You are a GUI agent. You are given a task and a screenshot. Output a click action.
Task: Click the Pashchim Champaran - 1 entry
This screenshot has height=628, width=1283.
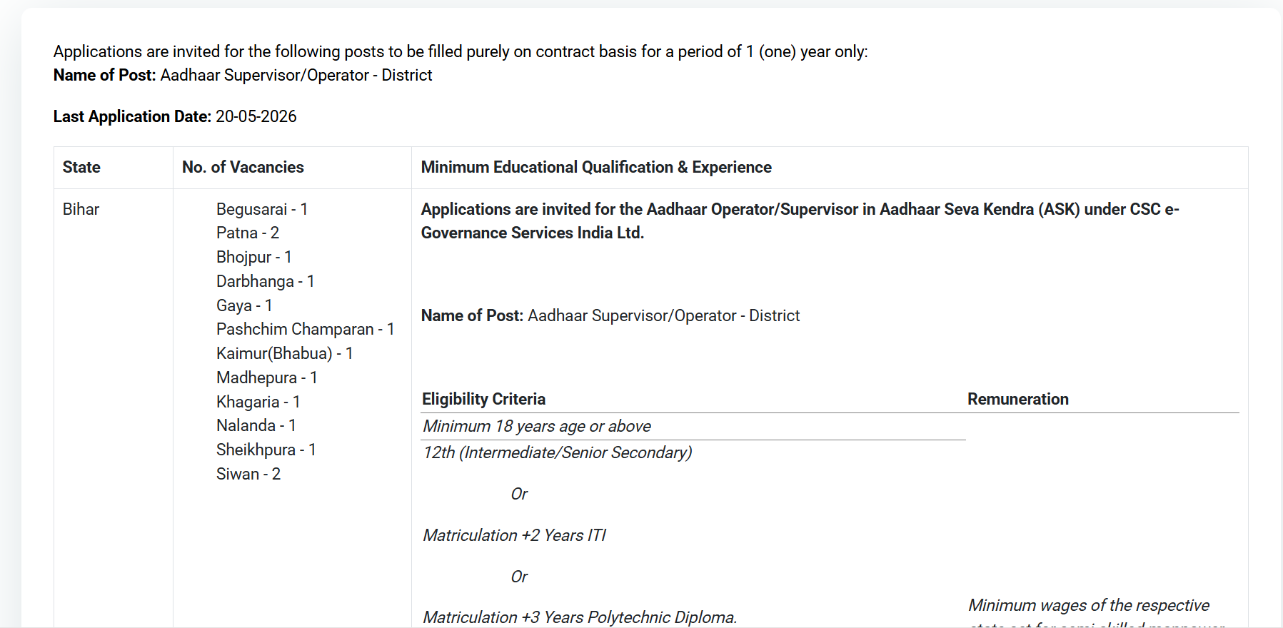(x=305, y=329)
